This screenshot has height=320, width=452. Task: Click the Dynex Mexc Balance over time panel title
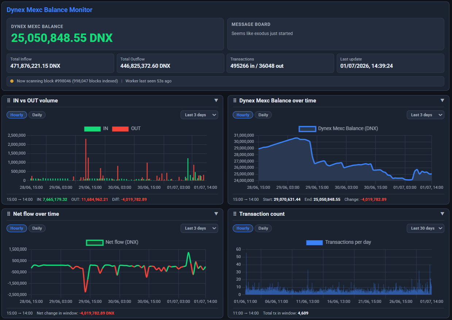point(278,101)
